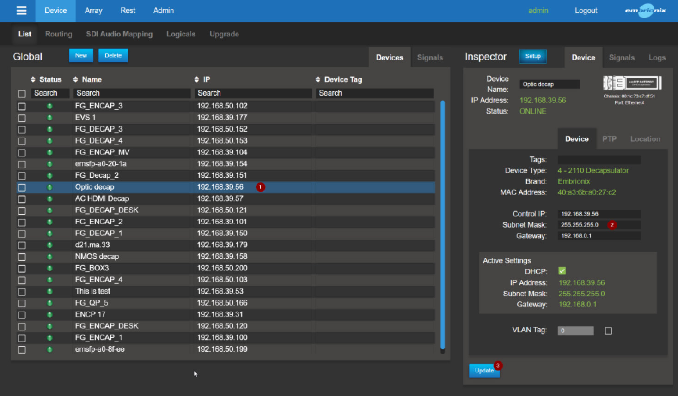Open the hamburger menu

pos(21,11)
